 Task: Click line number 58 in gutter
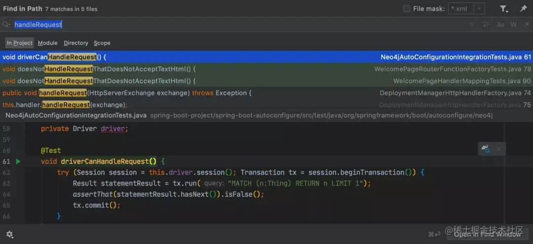coord(6,129)
